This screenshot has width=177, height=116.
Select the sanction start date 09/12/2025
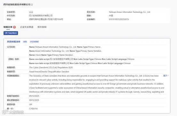(34, 96)
